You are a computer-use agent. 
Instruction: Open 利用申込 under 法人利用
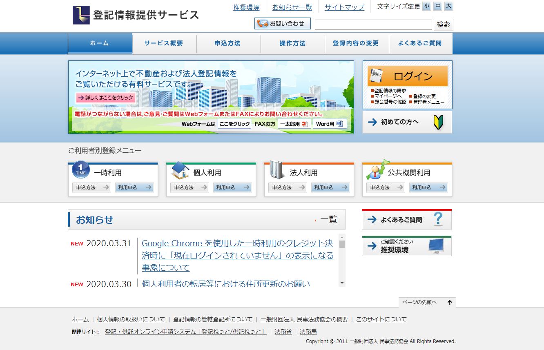click(x=330, y=187)
